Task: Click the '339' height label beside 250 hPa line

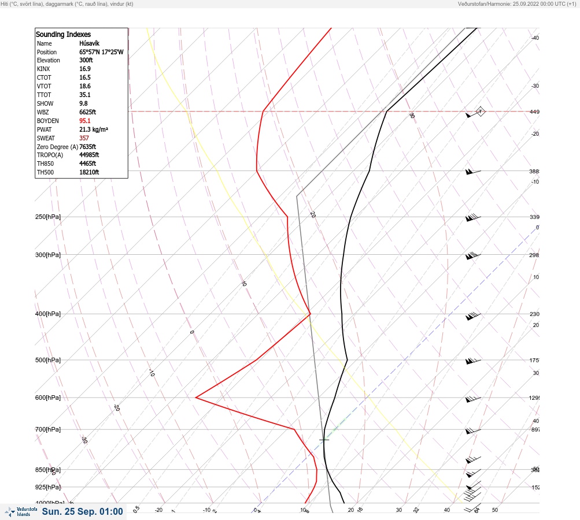Action: [534, 217]
